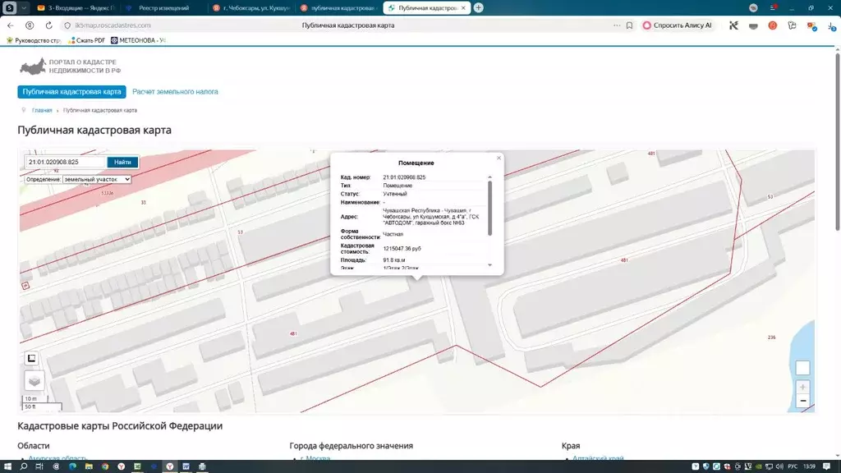Click the map measurement tool icon
Viewport: 841px width, 473px height.
click(x=32, y=358)
